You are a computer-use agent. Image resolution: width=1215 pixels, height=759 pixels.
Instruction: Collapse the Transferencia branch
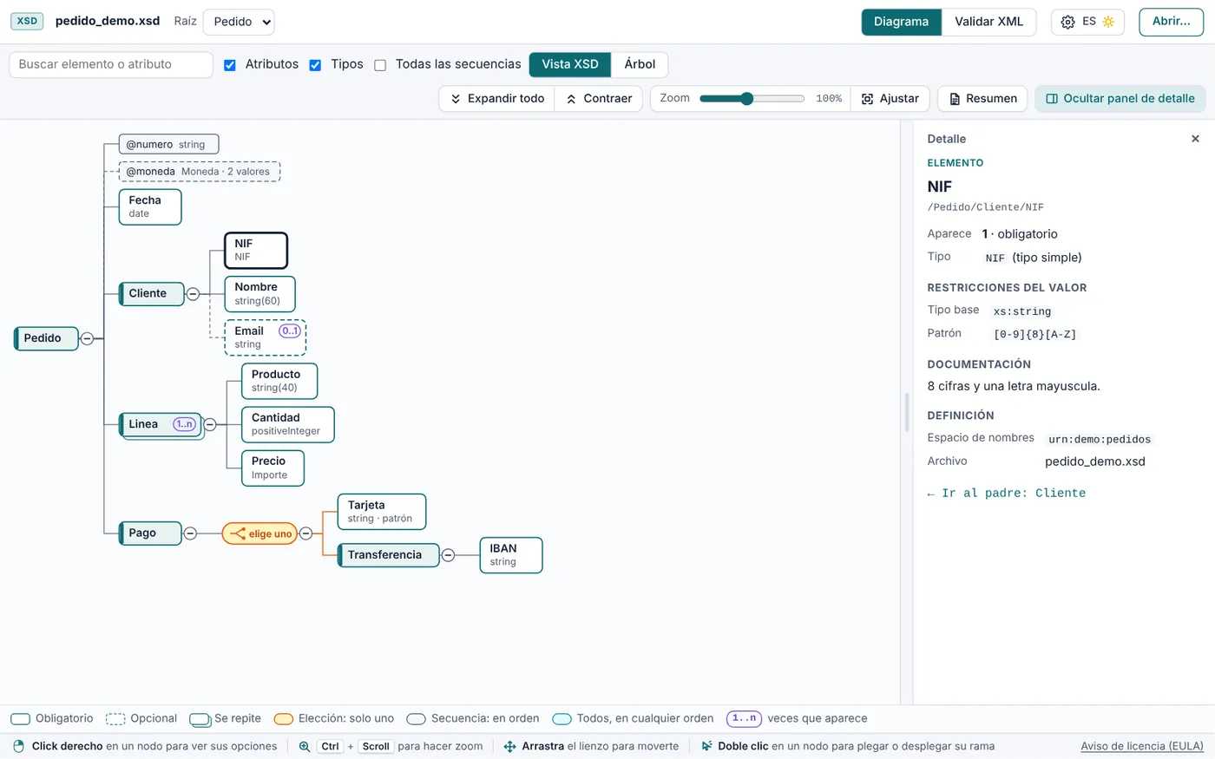point(448,555)
